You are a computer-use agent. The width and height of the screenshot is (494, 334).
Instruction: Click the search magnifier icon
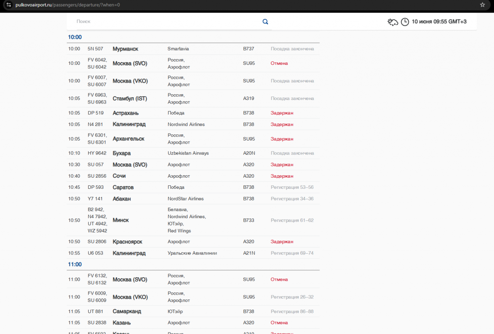pos(265,22)
